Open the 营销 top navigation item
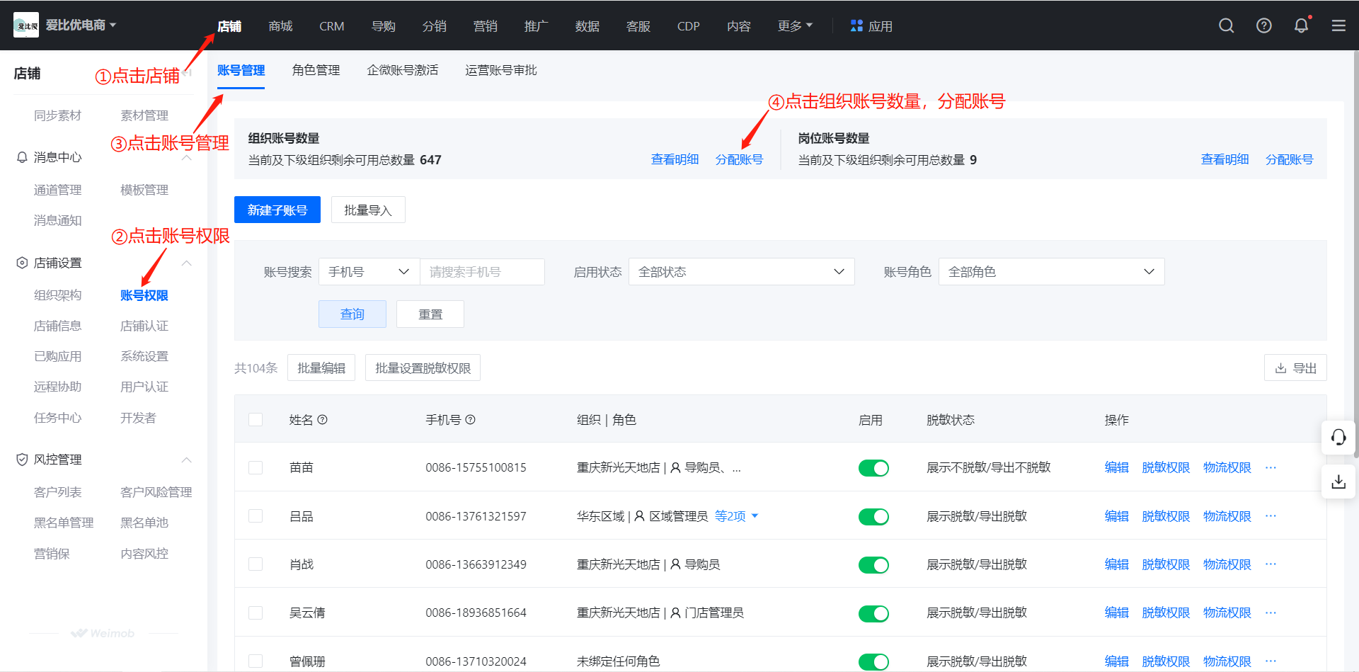Screen dimensions: 1359x672 click(485, 26)
